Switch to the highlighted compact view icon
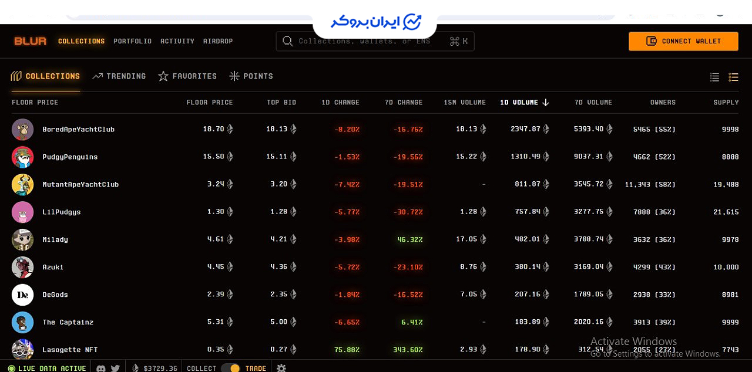This screenshot has height=372, width=752. tap(733, 77)
